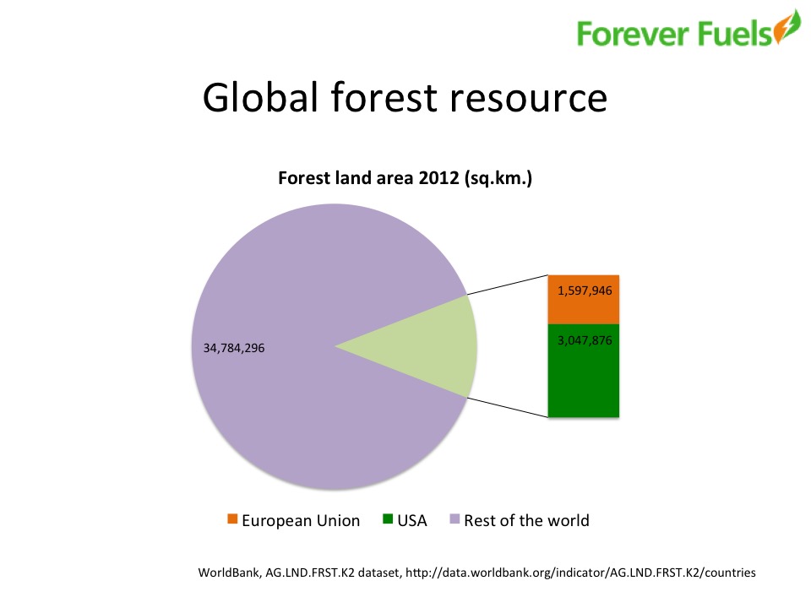
Task: Select chart title 'Forest land area 2012'
Action: pyautogui.click(x=405, y=179)
